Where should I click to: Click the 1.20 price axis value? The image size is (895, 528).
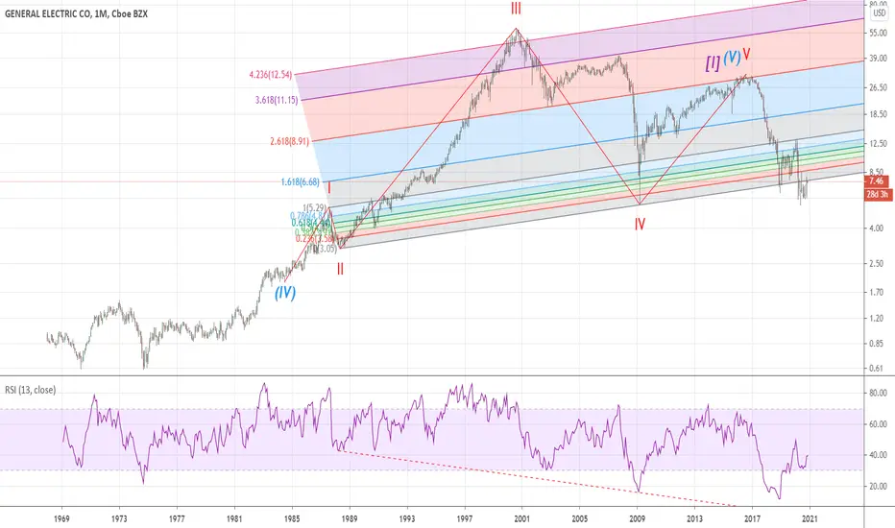tap(878, 318)
